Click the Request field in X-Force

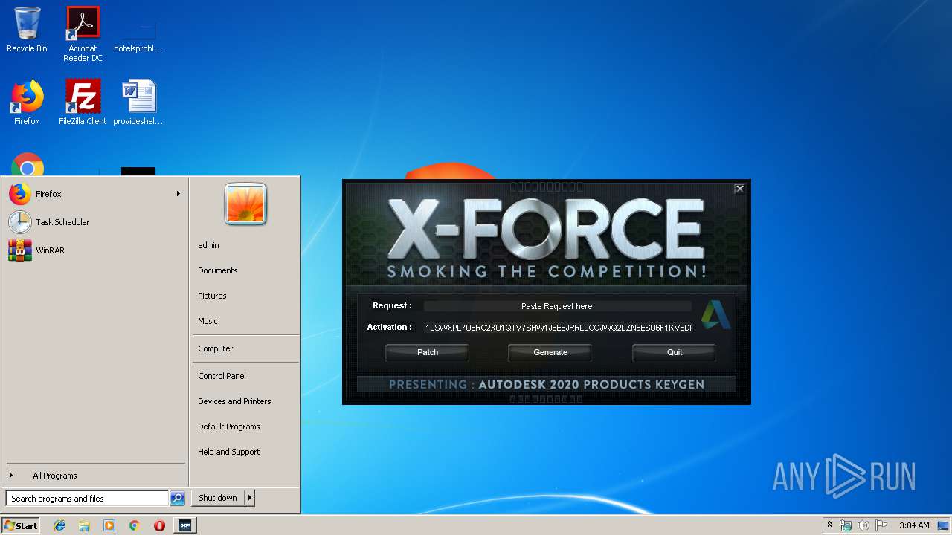click(x=557, y=306)
